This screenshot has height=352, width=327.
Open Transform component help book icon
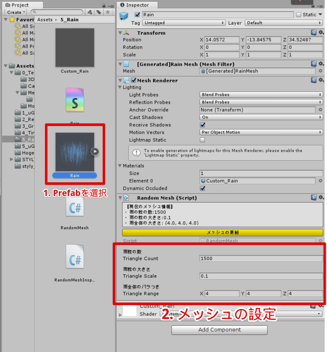[314, 33]
